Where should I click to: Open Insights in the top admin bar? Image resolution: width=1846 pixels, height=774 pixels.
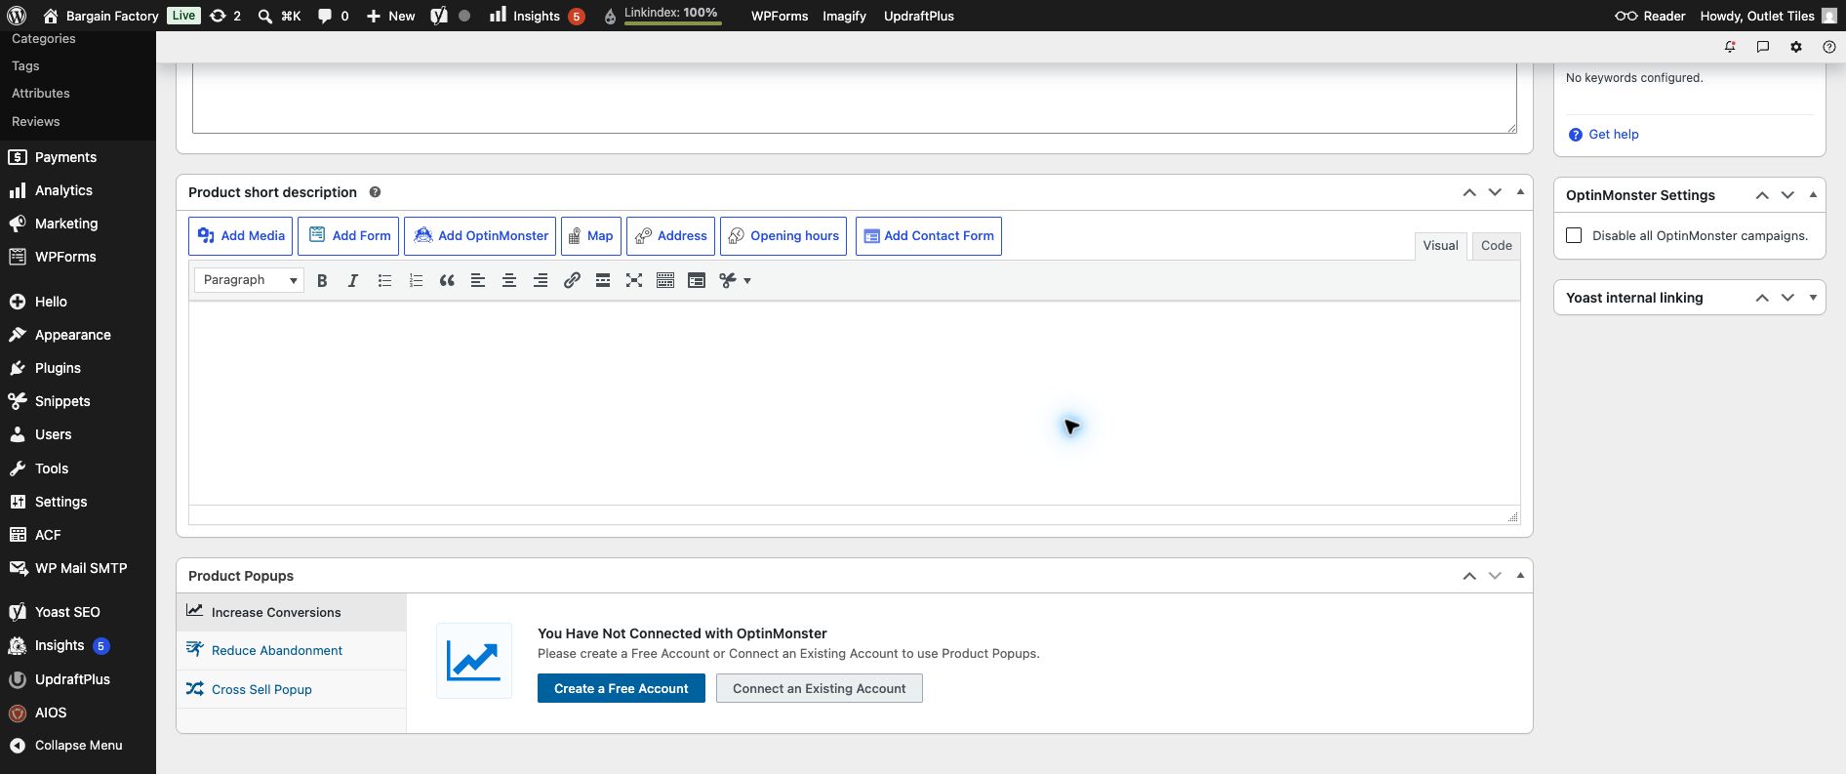coord(537,16)
